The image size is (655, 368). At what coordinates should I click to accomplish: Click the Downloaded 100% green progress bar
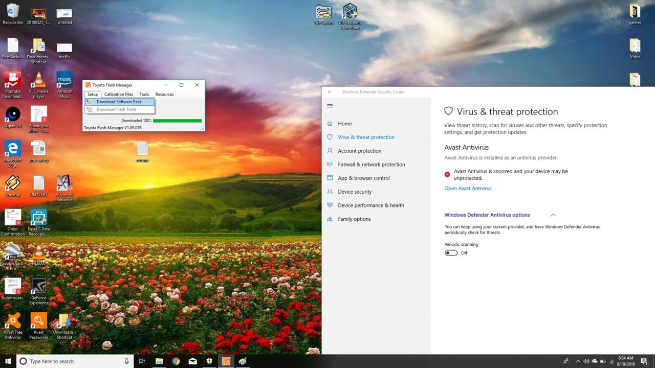177,121
